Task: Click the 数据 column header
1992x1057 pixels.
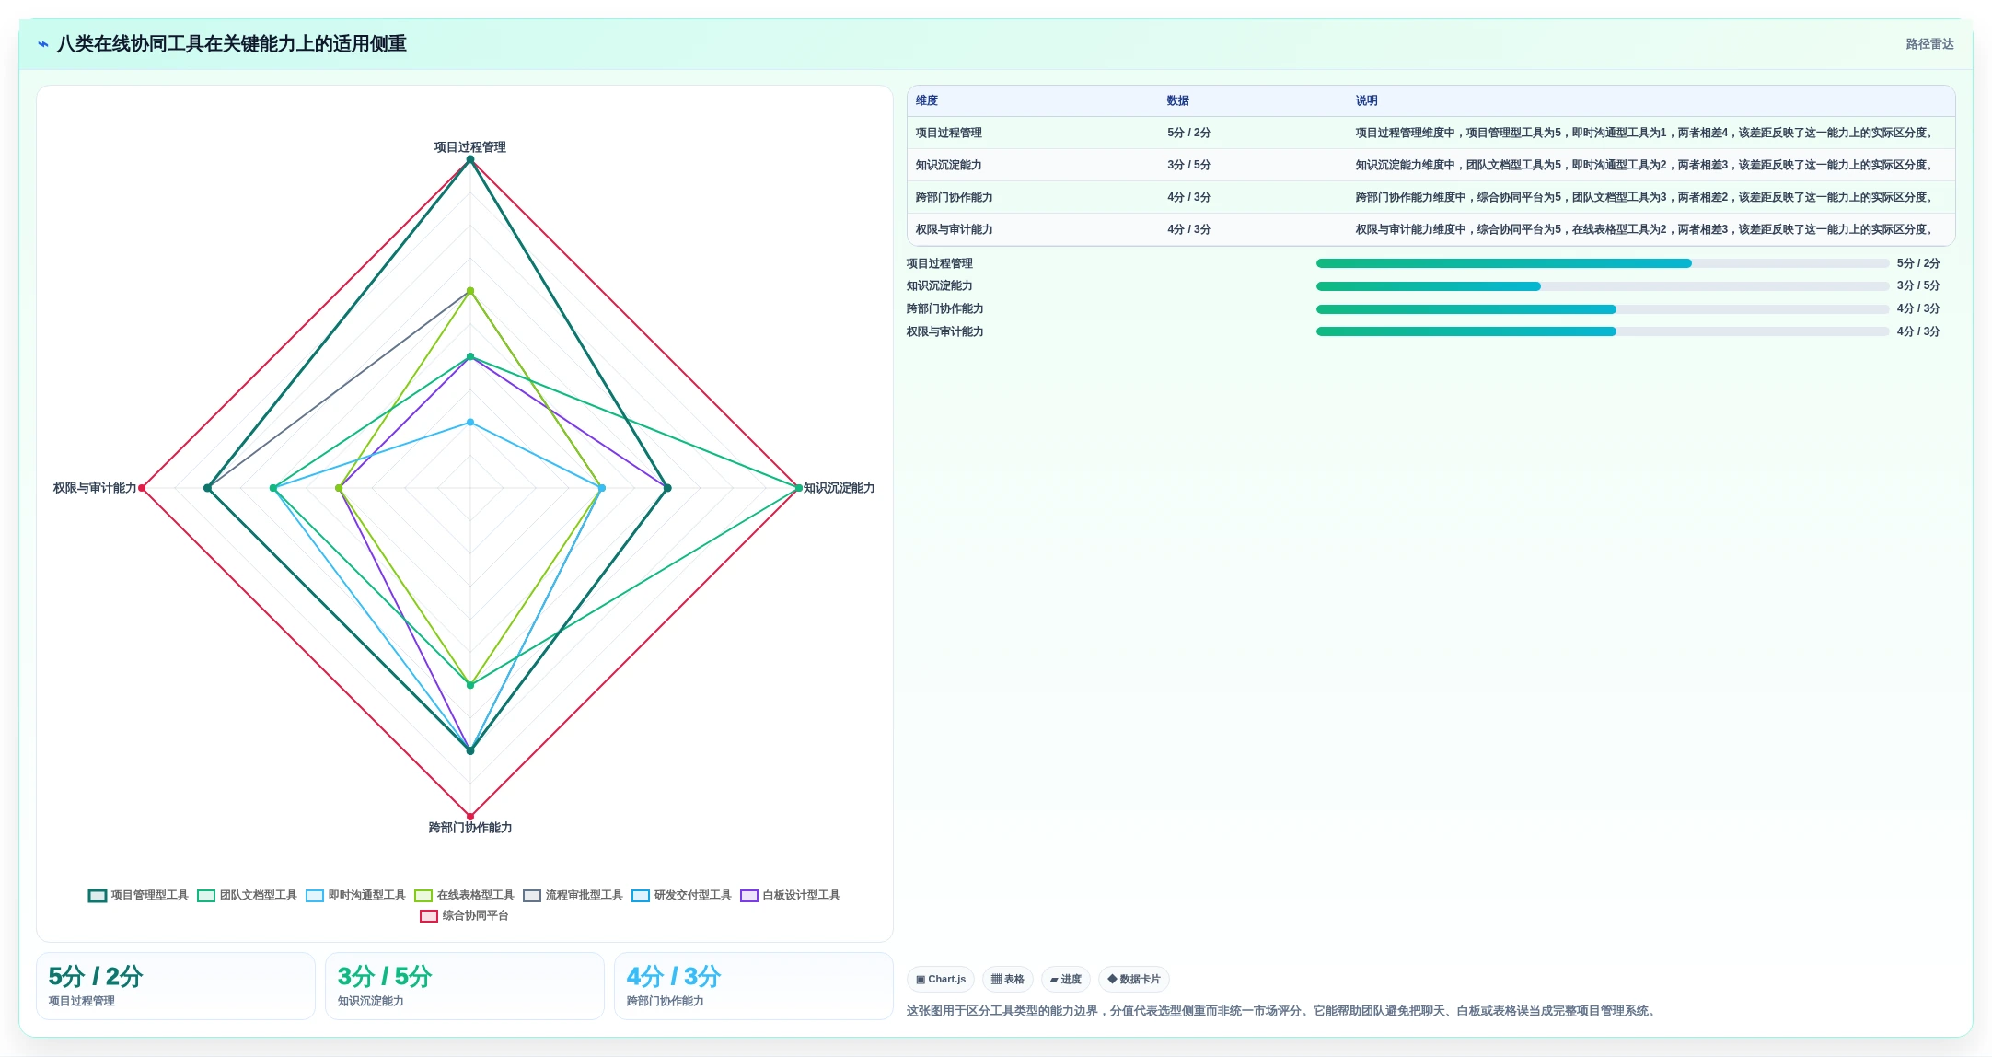Action: click(x=1178, y=100)
